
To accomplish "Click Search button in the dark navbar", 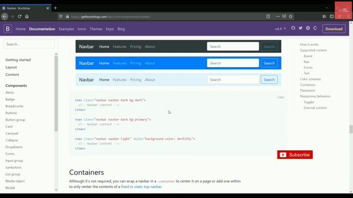I will 269,46.
